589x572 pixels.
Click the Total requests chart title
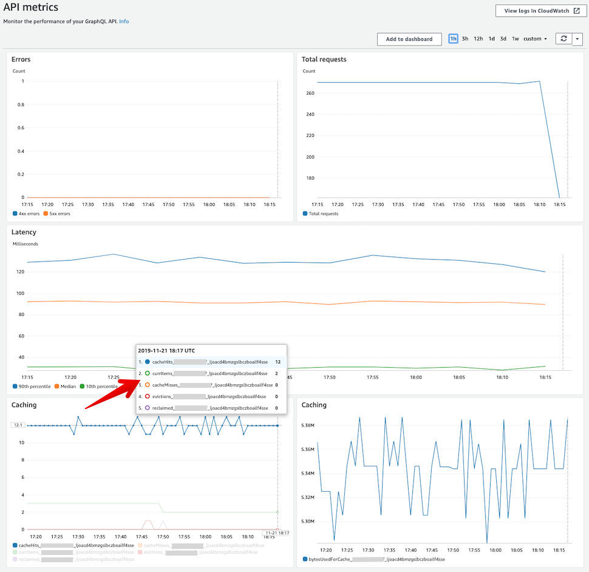[x=324, y=60]
